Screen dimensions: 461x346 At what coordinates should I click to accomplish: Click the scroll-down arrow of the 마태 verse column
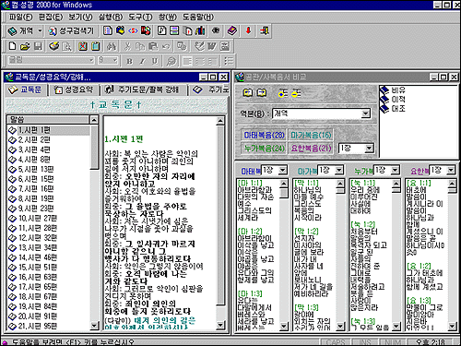pyautogui.click(x=284, y=326)
